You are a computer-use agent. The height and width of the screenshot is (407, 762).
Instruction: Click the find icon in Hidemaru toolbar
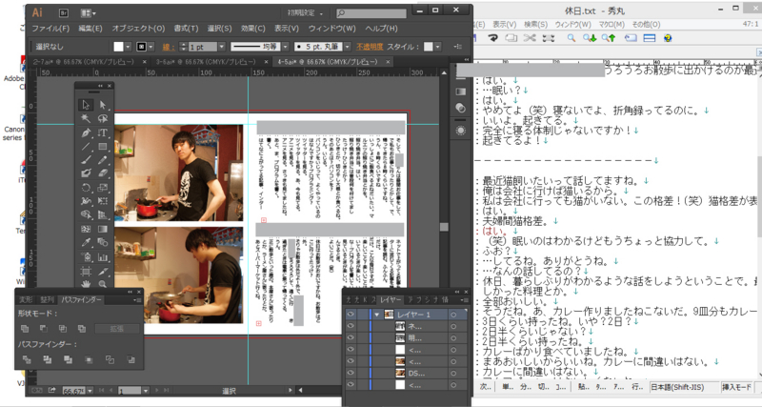tap(571, 38)
